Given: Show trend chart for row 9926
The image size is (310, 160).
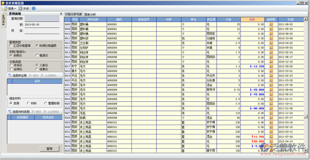Looking at the screenshot, I should coord(271,109).
